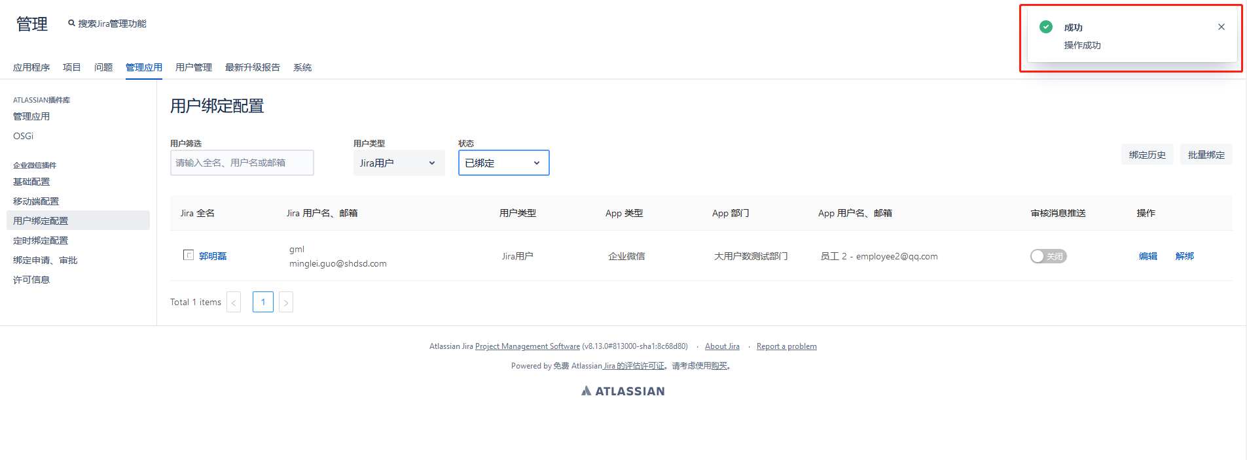The width and height of the screenshot is (1247, 460).
Task: Close the success notification popup
Action: pyautogui.click(x=1221, y=27)
